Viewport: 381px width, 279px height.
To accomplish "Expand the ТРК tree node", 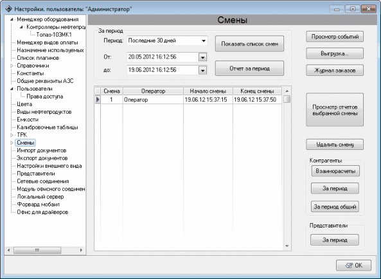I will point(12,135).
